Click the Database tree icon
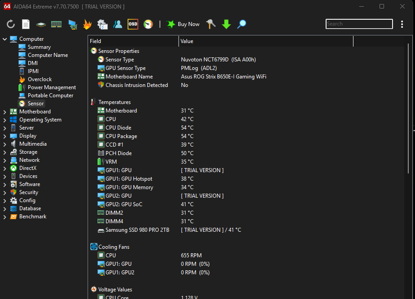Image resolution: width=415 pixels, height=299 pixels. (x=13, y=208)
